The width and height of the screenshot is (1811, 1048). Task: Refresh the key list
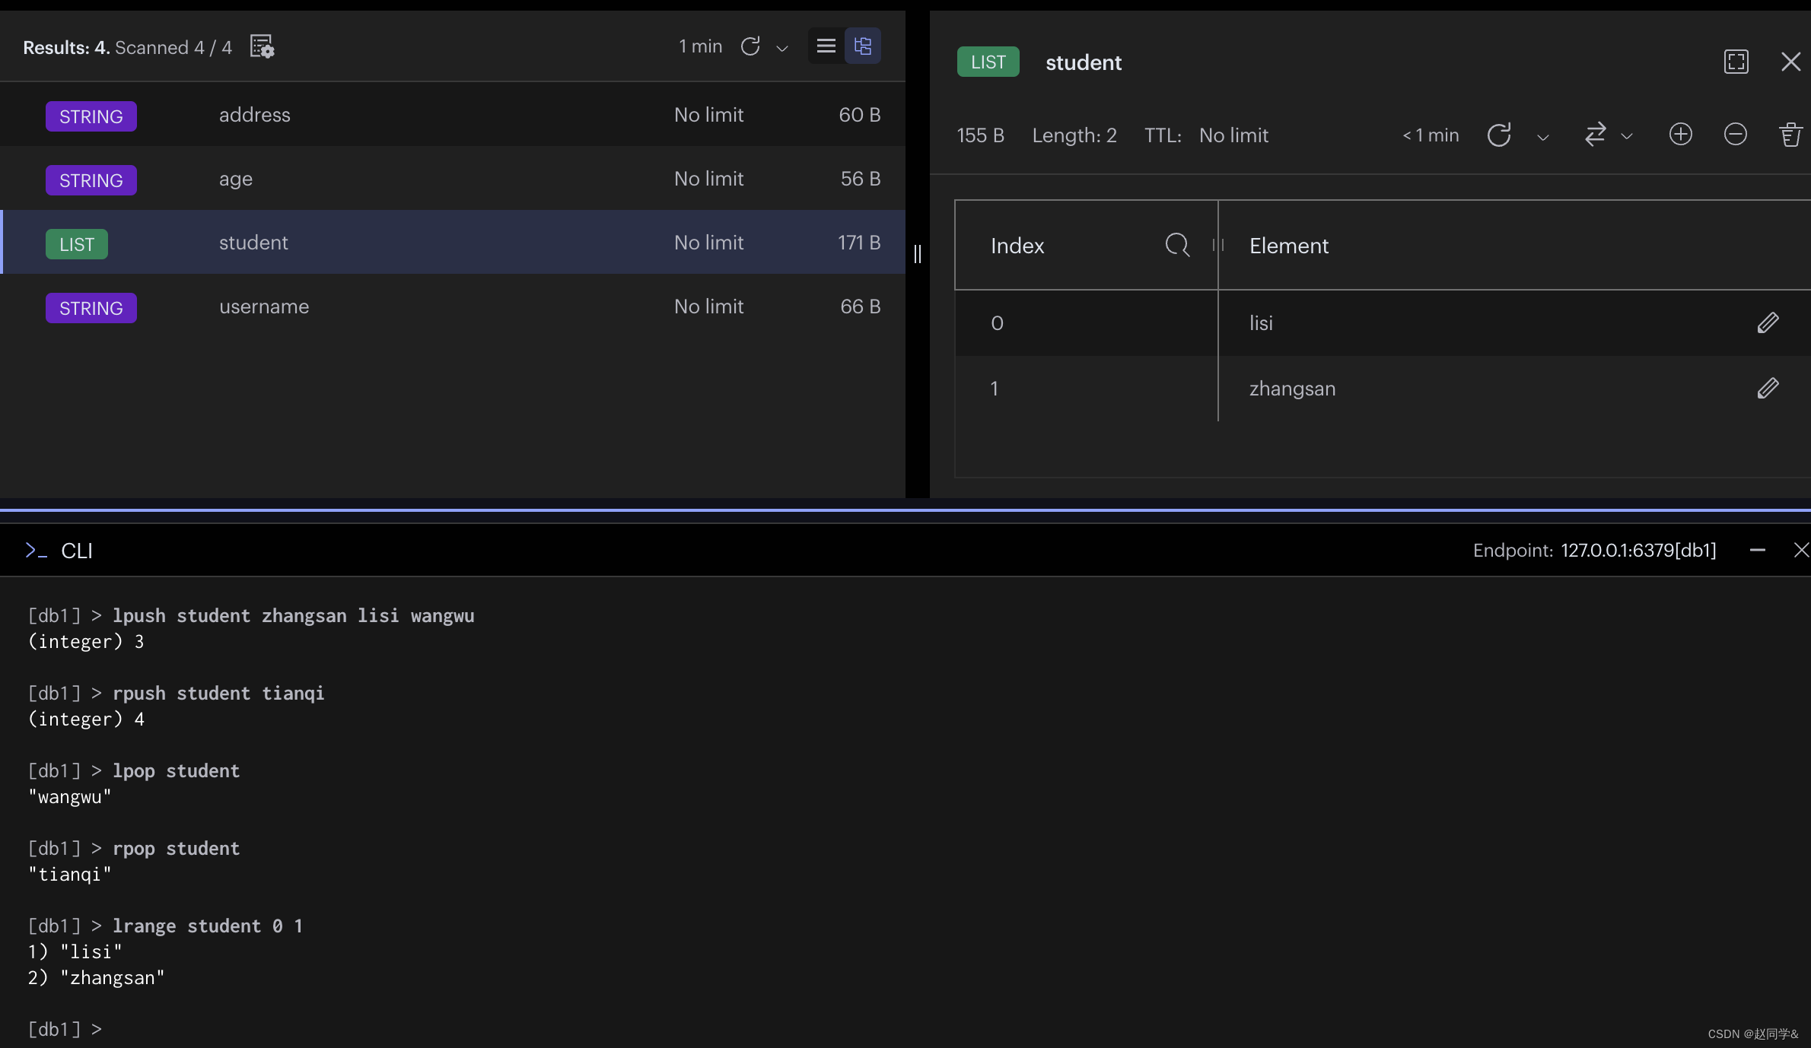click(750, 47)
